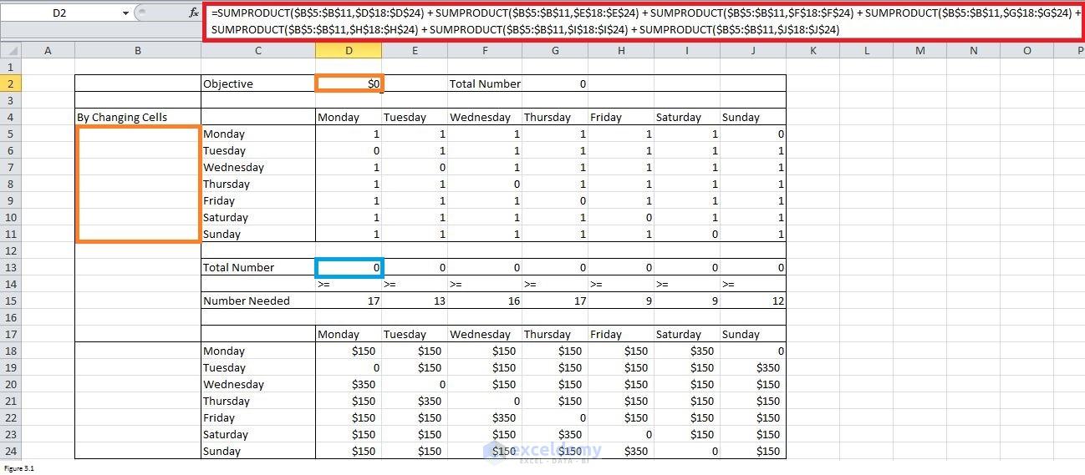
Task: Select Tuesday's Number Needed value 13
Action: [415, 301]
